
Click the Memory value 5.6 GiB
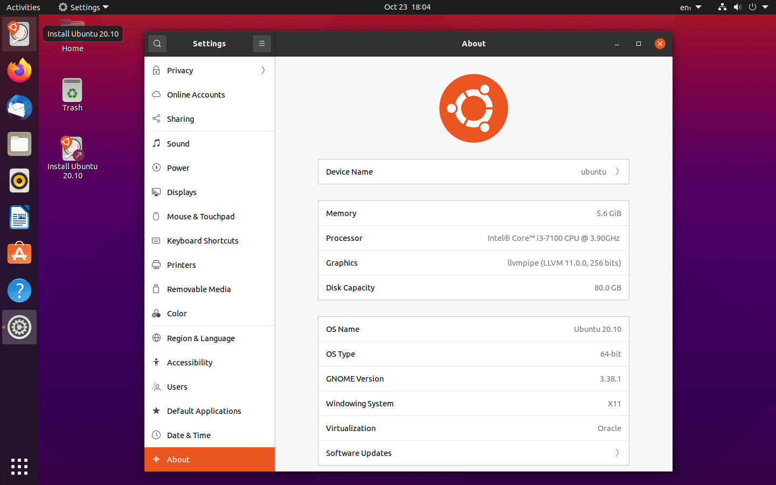click(x=609, y=213)
